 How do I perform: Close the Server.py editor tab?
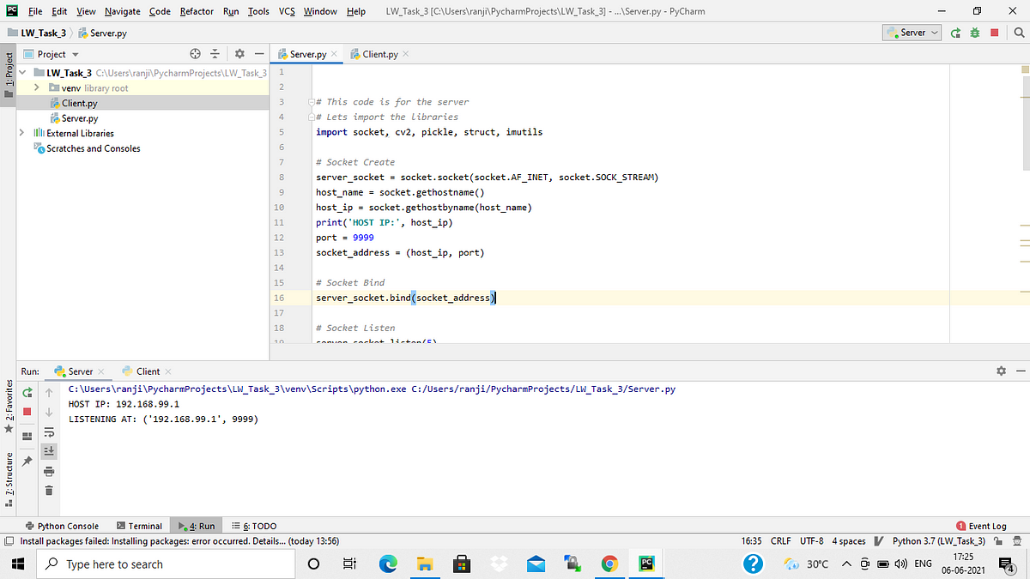tap(334, 54)
